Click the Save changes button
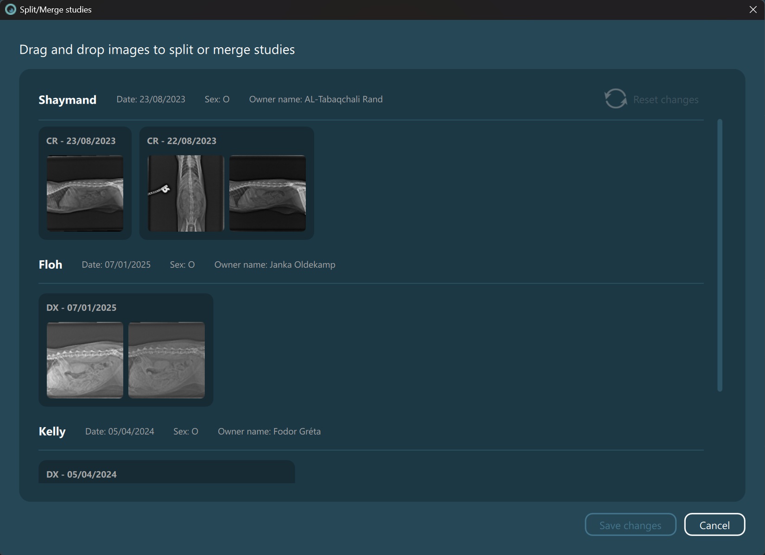The width and height of the screenshot is (765, 555). click(630, 525)
